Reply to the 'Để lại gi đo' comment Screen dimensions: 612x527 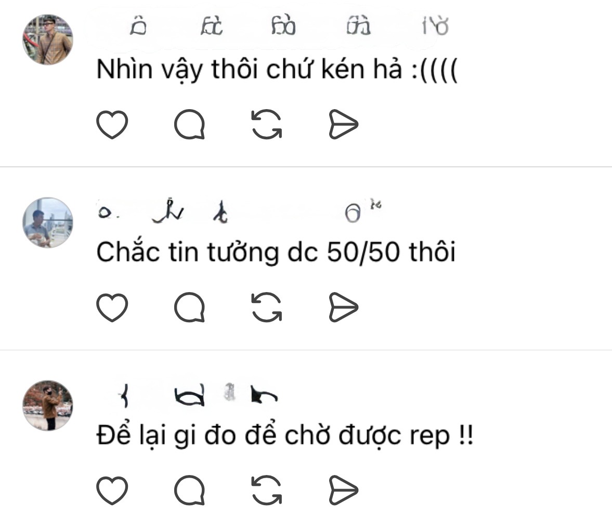click(x=189, y=490)
